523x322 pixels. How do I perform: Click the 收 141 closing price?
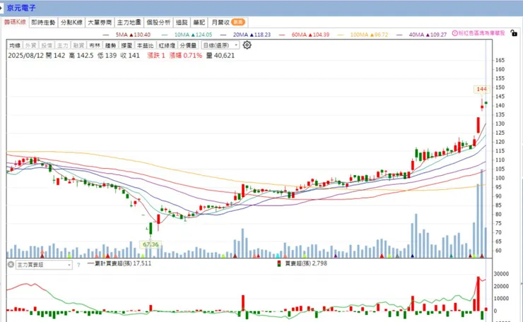click(130, 55)
